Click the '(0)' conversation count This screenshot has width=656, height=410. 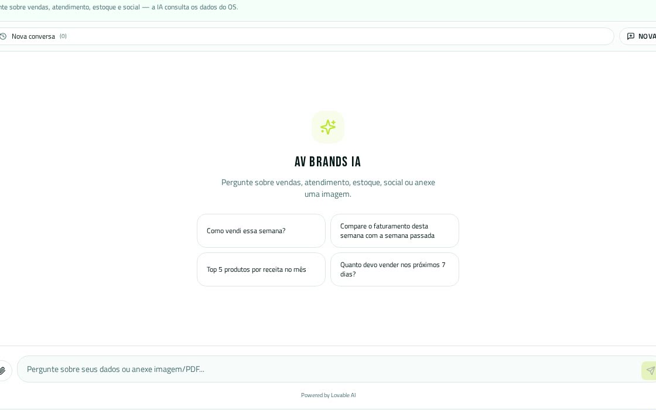click(x=63, y=36)
